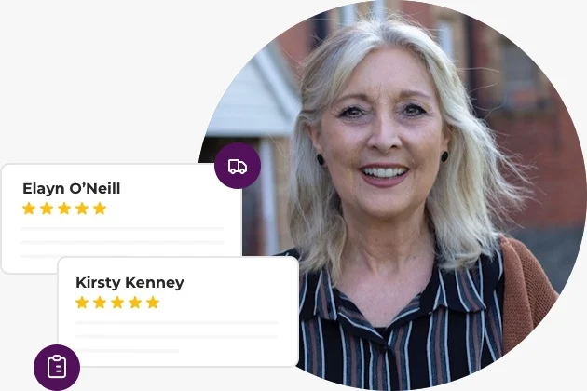Viewport: 587px width, 391px height.
Task: Click first placeholder text line in Elayn's review
Action: (x=123, y=228)
